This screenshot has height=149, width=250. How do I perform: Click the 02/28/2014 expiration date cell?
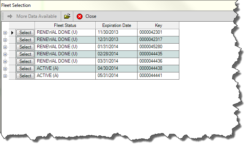point(116,54)
